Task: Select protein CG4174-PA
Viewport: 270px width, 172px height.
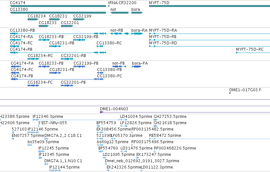Action: click(x=16, y=67)
